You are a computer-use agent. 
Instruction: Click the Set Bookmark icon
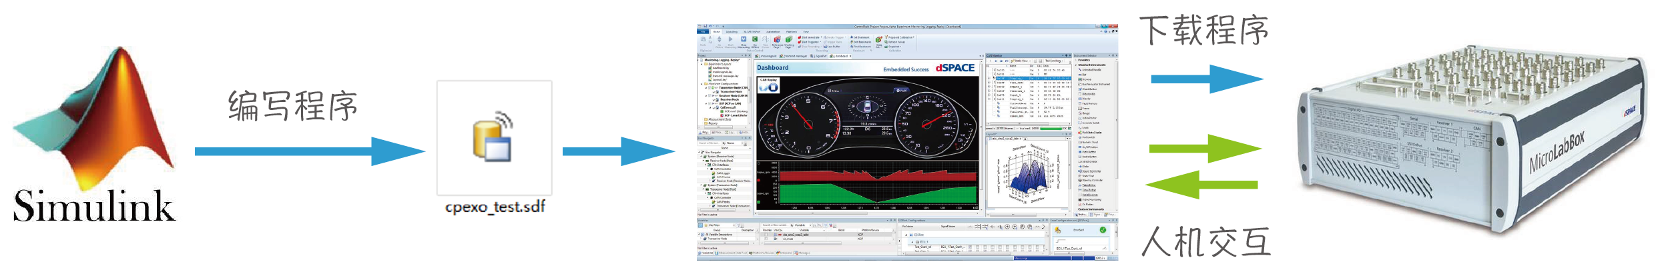point(851,37)
